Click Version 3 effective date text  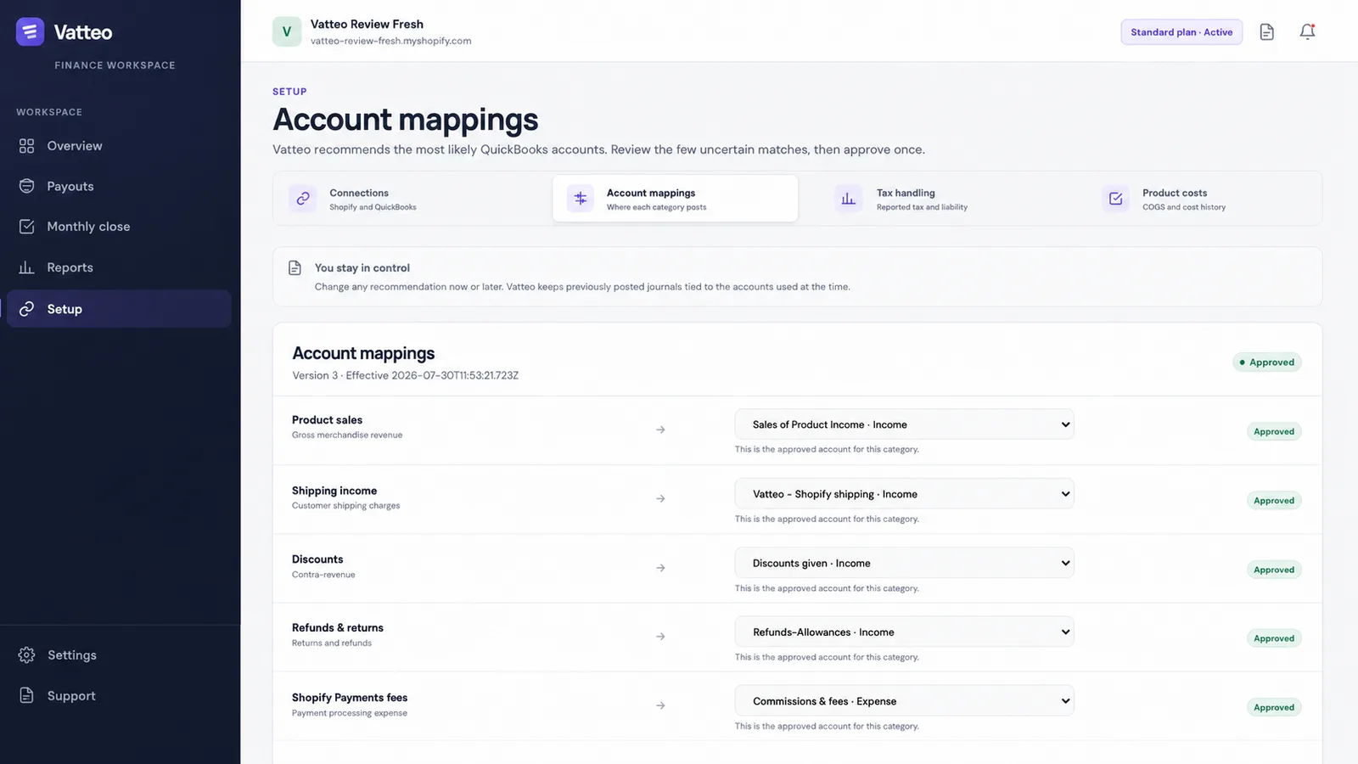[x=406, y=375]
